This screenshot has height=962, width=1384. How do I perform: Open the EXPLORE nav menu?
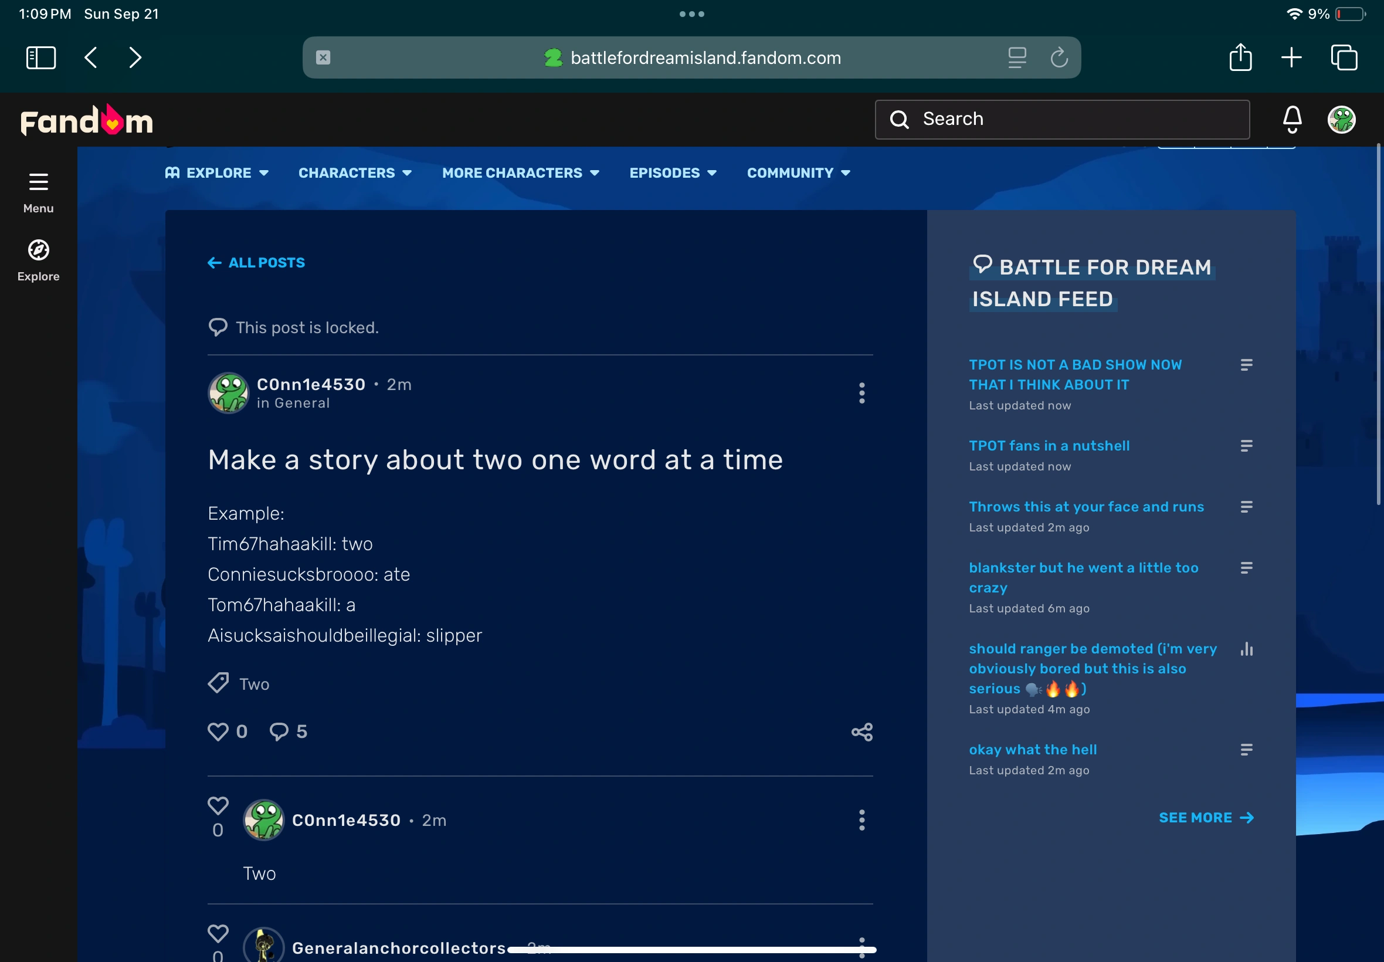pyautogui.click(x=217, y=173)
